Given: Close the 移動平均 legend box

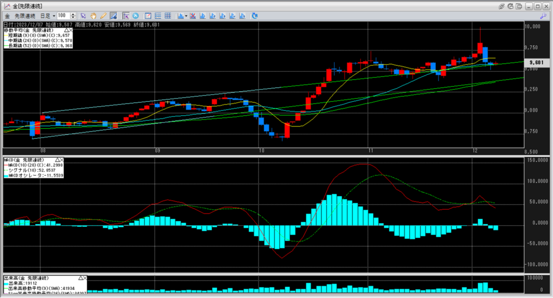Looking at the screenshot, I should coord(71,30).
